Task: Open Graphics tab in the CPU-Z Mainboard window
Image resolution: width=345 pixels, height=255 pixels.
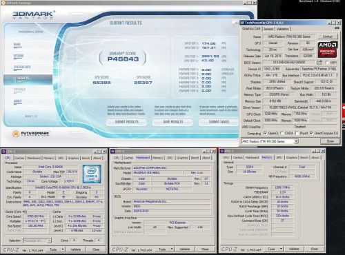Action: (x=182, y=158)
